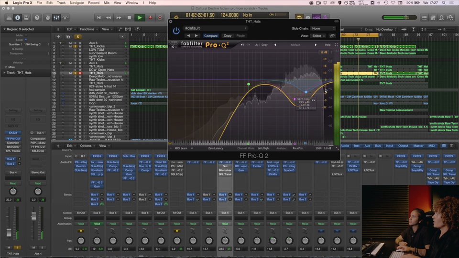Select track 13 THT_Hats in track list
Viewport: 459px width, 258px height.
coord(96,83)
